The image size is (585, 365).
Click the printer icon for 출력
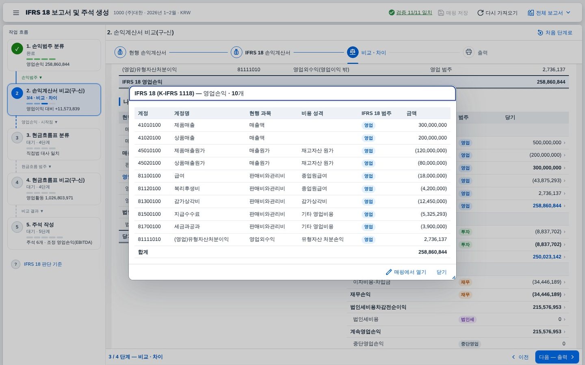469,52
